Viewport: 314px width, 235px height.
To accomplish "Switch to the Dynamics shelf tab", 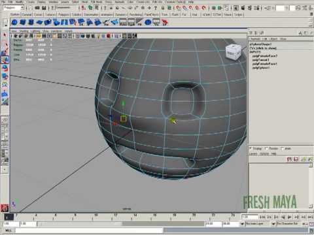I will point(121,14).
